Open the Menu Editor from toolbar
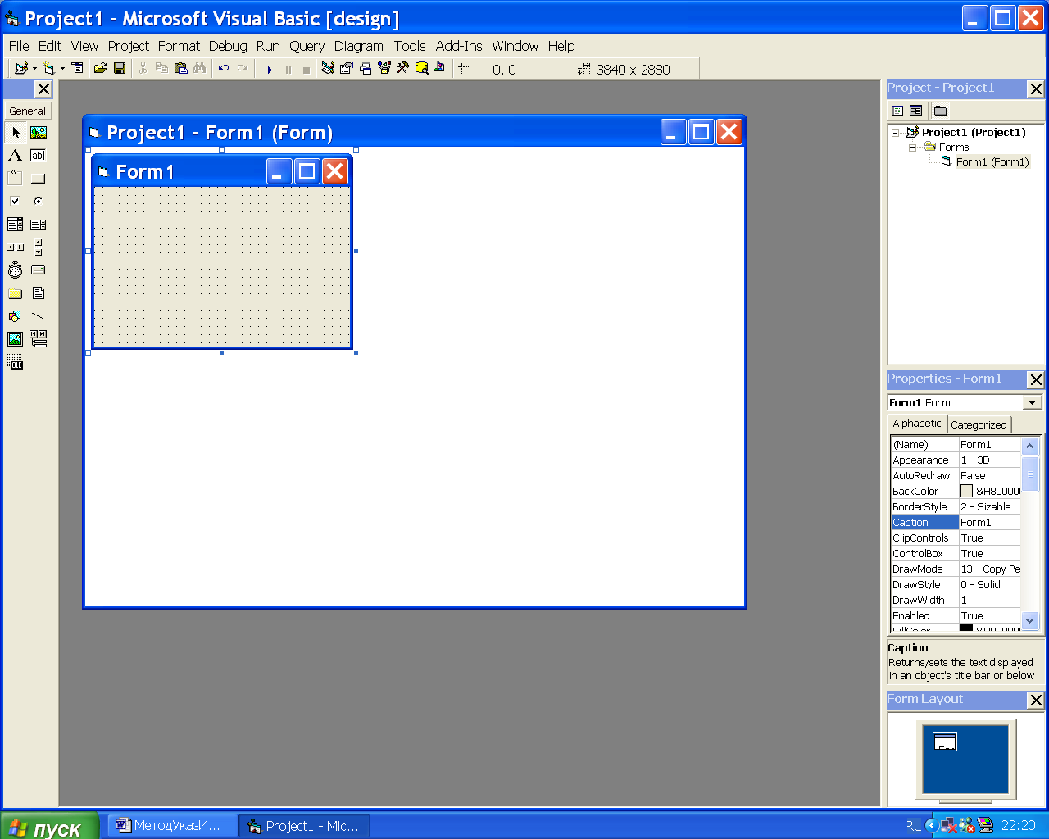This screenshot has height=839, width=1049. 78,69
